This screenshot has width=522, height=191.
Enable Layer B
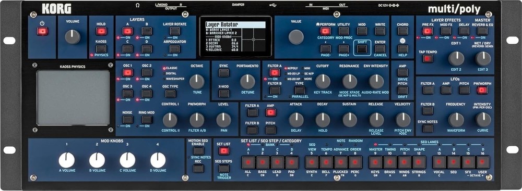(147, 31)
